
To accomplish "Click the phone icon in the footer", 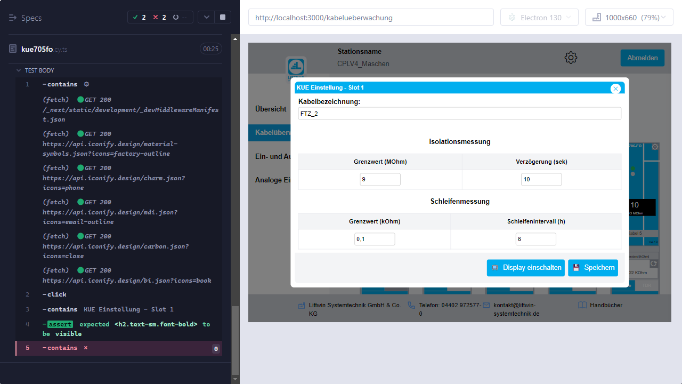I will 411,305.
